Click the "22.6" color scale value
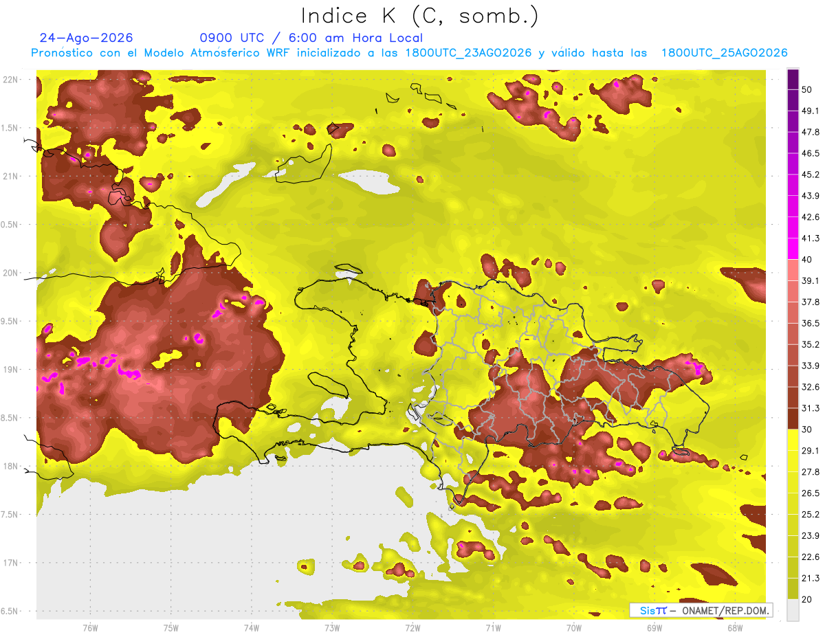 [x=811, y=557]
